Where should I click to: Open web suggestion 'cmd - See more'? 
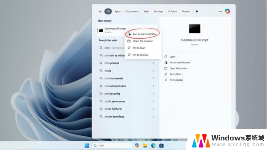click(111, 48)
